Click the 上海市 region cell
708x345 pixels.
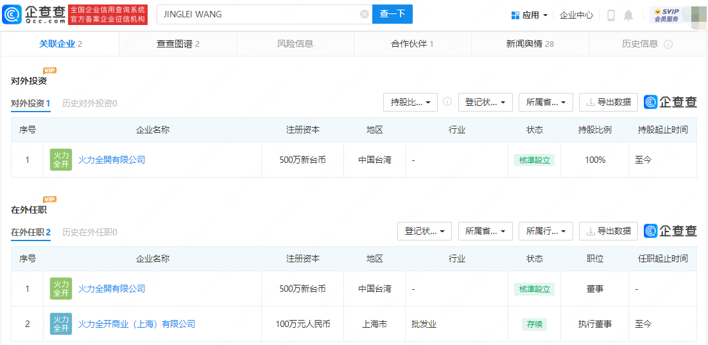pos(374,324)
